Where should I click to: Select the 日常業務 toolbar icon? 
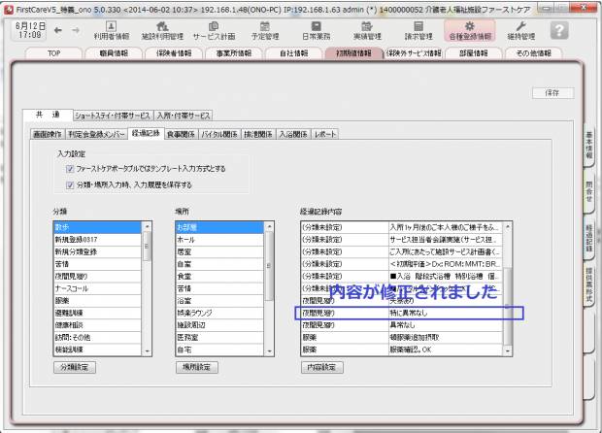click(x=316, y=30)
